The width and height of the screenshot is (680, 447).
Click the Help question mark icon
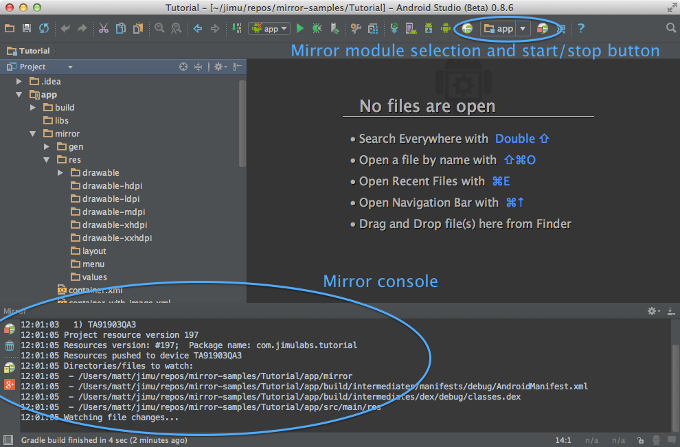[581, 29]
